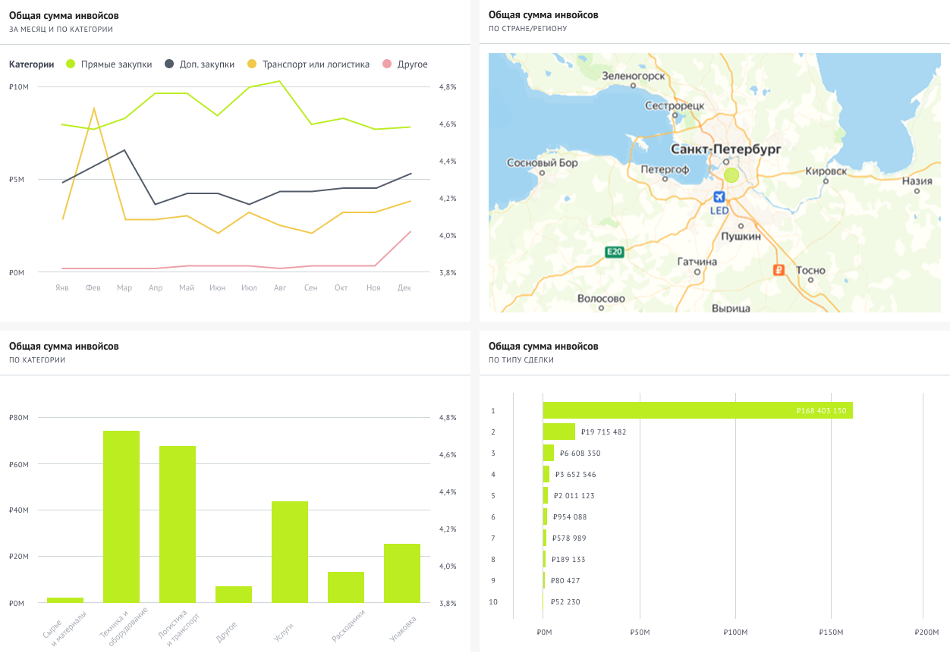This screenshot has height=653, width=950.
Task: Select the green data point on Санкт-Петербург
Action: pyautogui.click(x=731, y=175)
